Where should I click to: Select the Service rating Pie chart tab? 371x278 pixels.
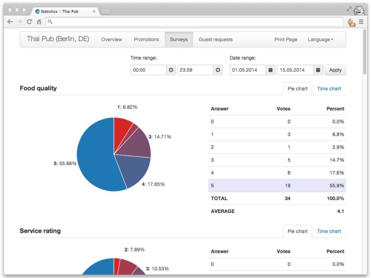(x=297, y=231)
